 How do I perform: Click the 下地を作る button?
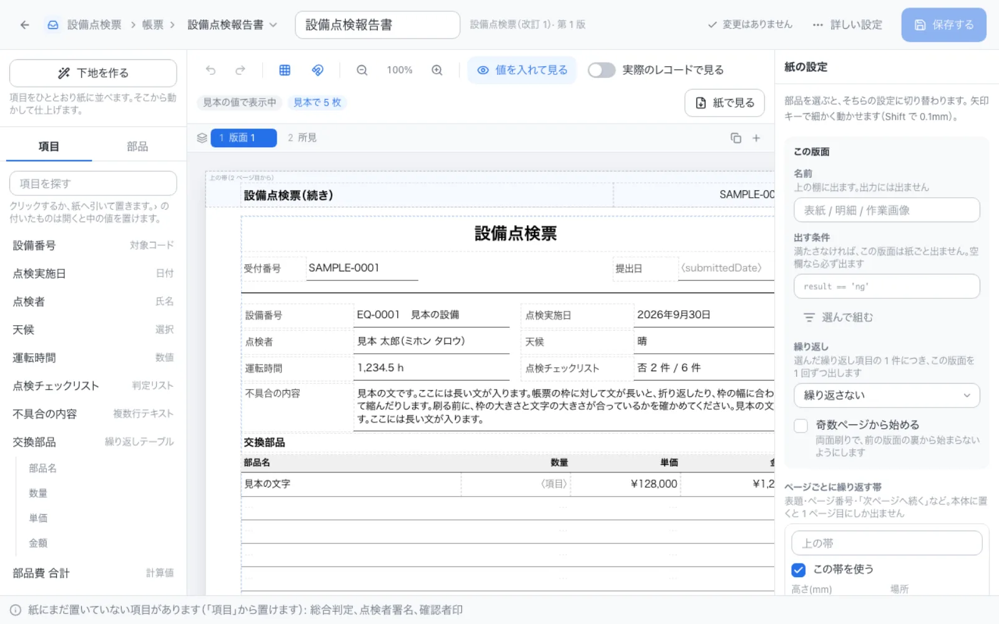(x=93, y=73)
